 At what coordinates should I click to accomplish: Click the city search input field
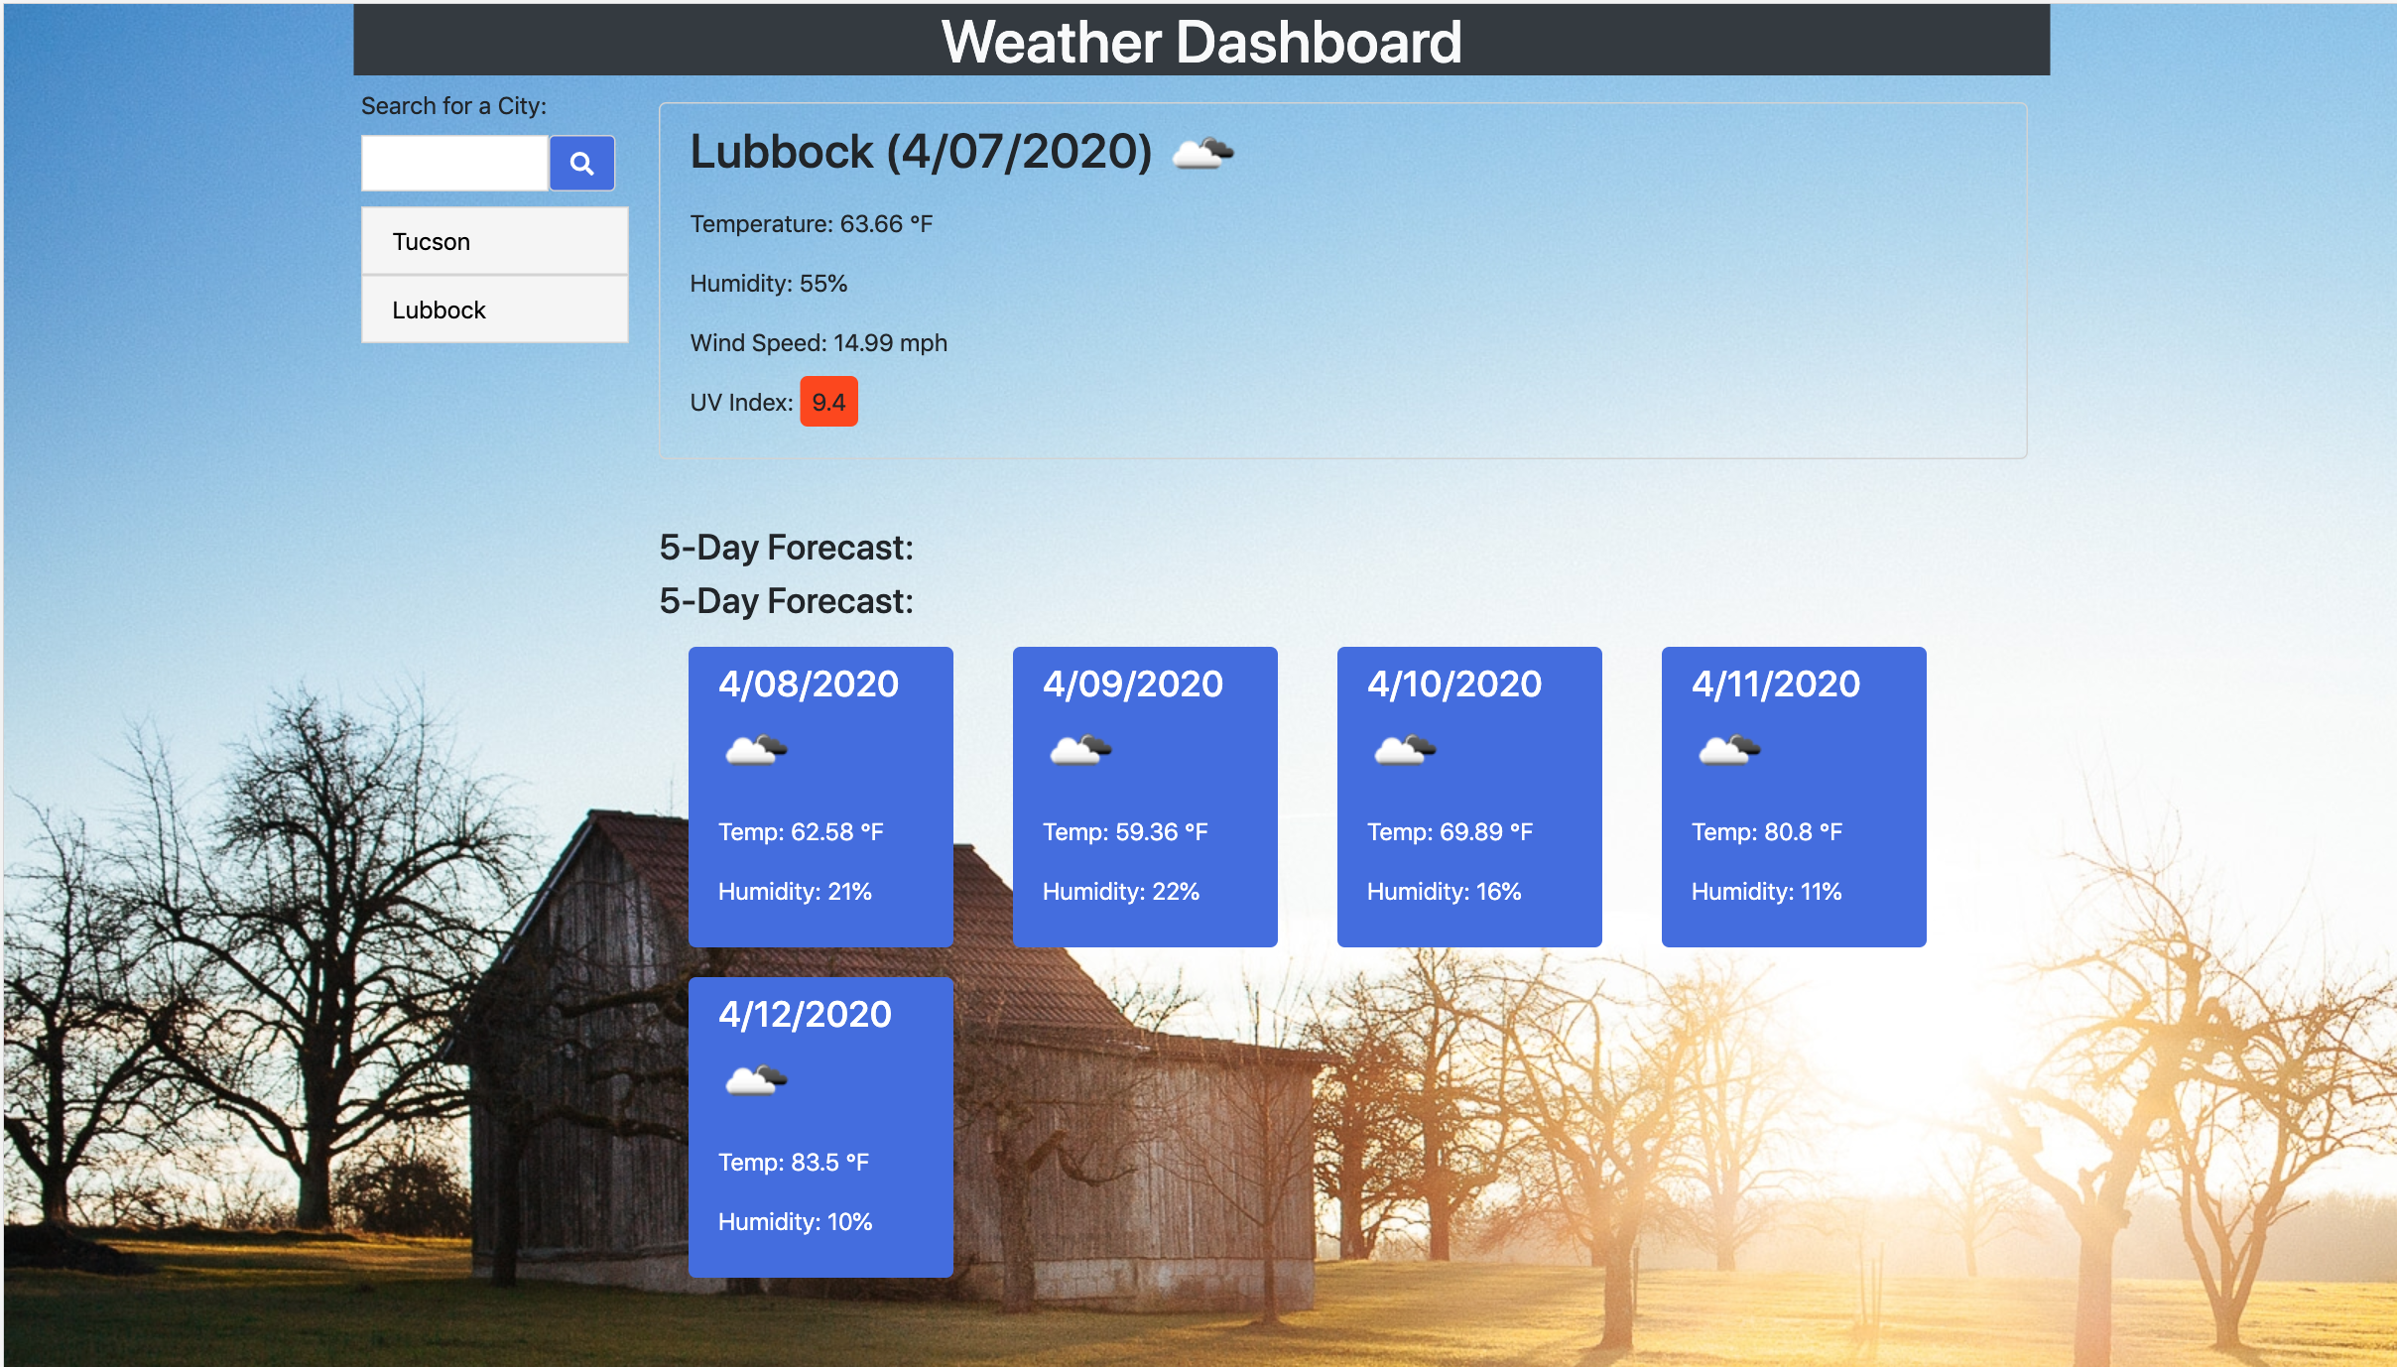pos(455,162)
